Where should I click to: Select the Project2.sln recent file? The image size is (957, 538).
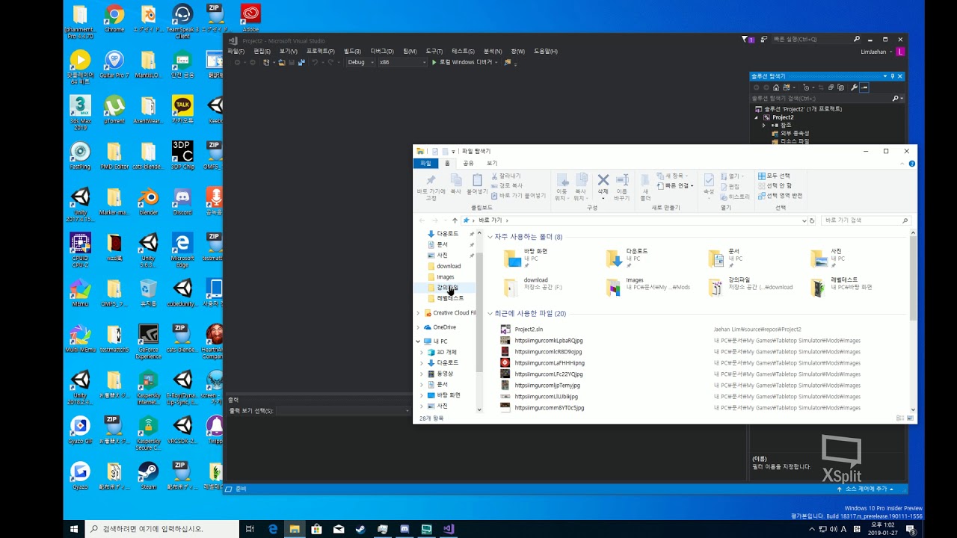[x=529, y=330]
